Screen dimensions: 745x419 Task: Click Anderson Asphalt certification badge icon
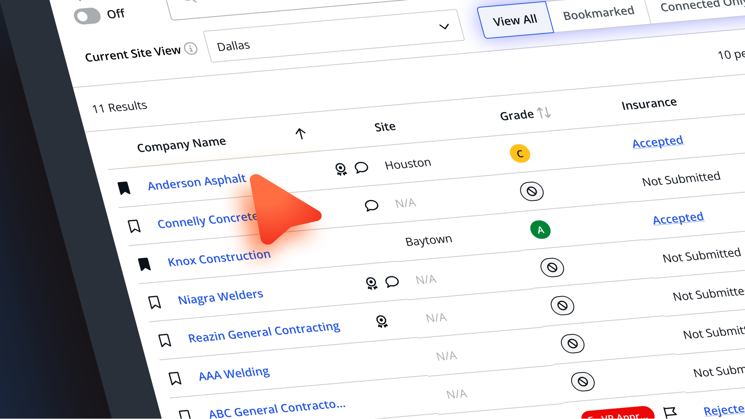(x=341, y=169)
